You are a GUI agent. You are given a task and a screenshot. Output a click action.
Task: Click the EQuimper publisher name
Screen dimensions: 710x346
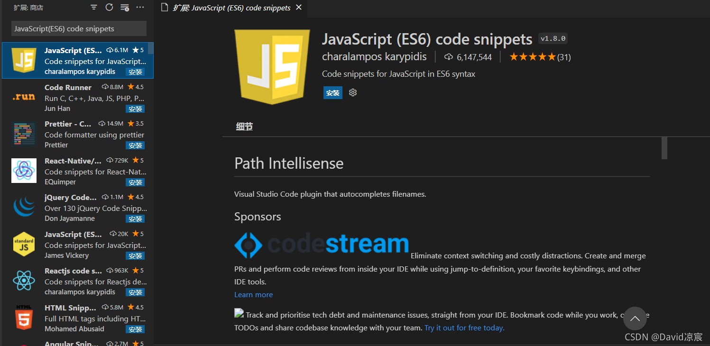click(60, 182)
